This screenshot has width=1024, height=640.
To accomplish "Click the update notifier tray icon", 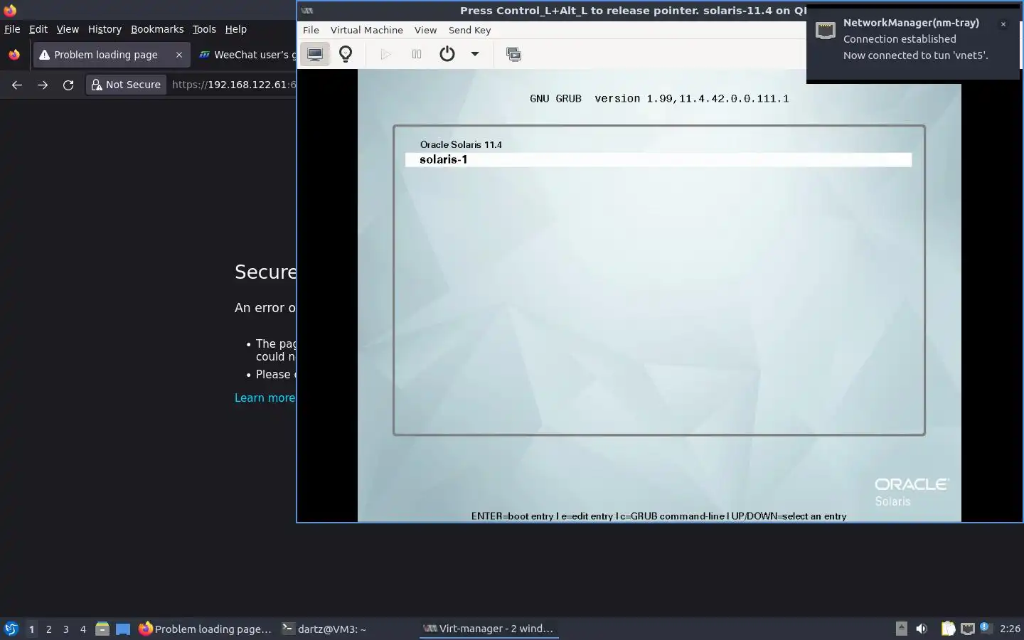I will pyautogui.click(x=986, y=628).
